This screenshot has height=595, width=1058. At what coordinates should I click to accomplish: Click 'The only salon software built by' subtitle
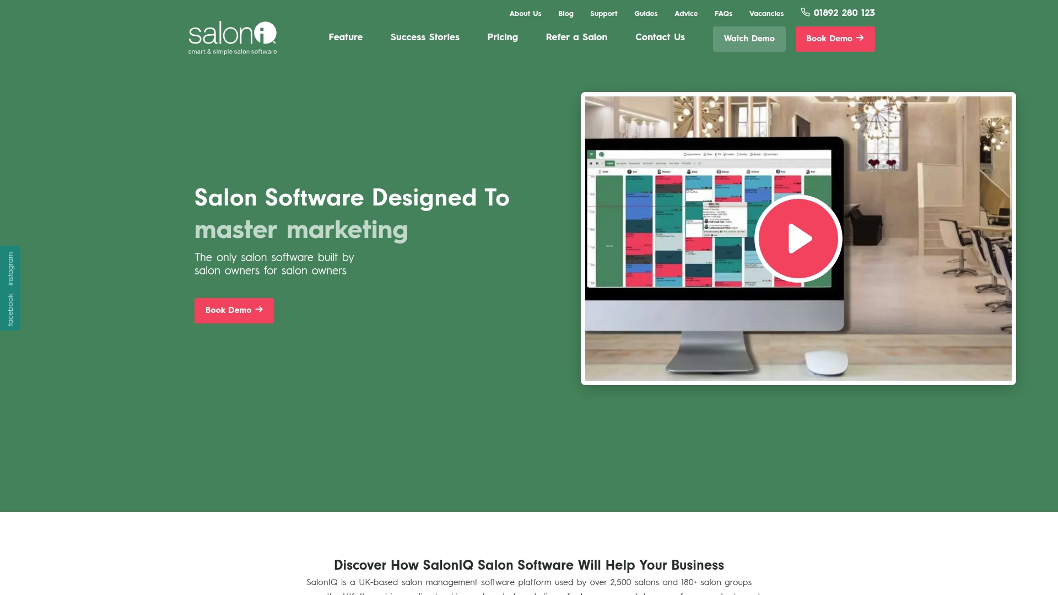(274, 258)
